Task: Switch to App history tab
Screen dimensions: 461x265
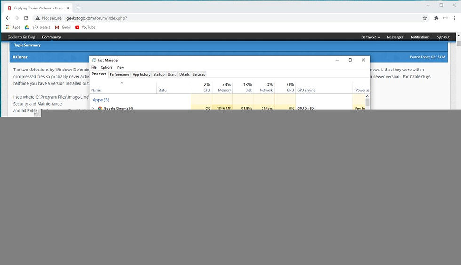Action: [x=141, y=74]
